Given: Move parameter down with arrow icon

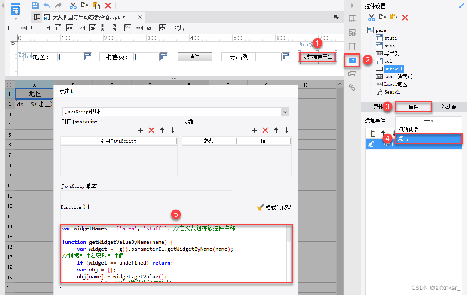Looking at the screenshot, I should click(286, 130).
